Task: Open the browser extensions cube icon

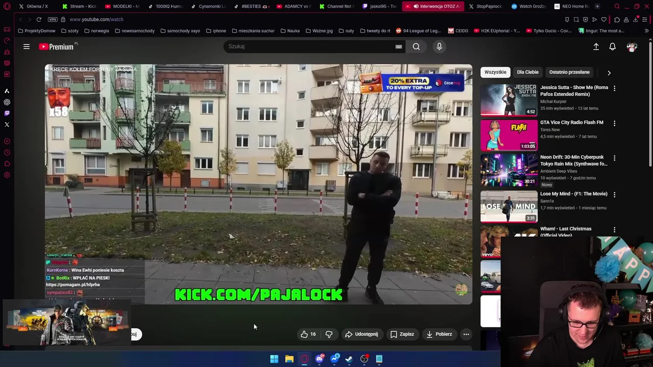Action: (617, 19)
